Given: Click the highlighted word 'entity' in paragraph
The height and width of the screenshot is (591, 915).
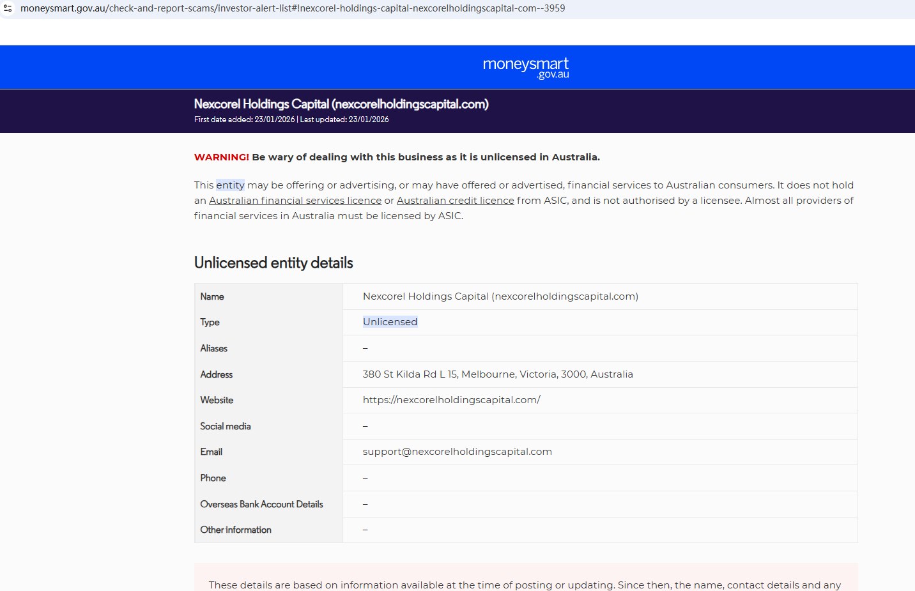Looking at the screenshot, I should tap(230, 185).
